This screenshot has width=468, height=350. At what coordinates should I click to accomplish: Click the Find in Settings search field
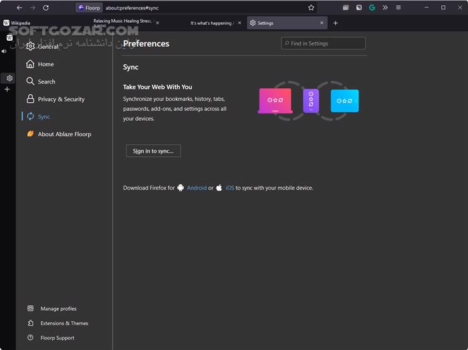(x=323, y=43)
